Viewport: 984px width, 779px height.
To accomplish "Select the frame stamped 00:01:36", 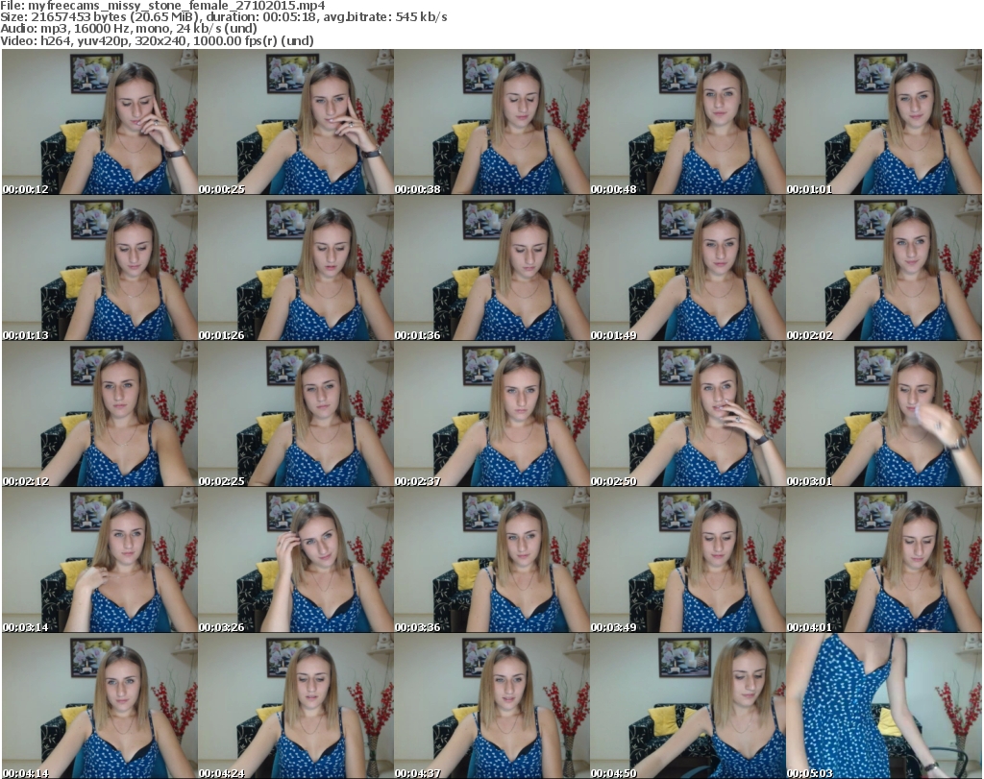I will (x=491, y=268).
